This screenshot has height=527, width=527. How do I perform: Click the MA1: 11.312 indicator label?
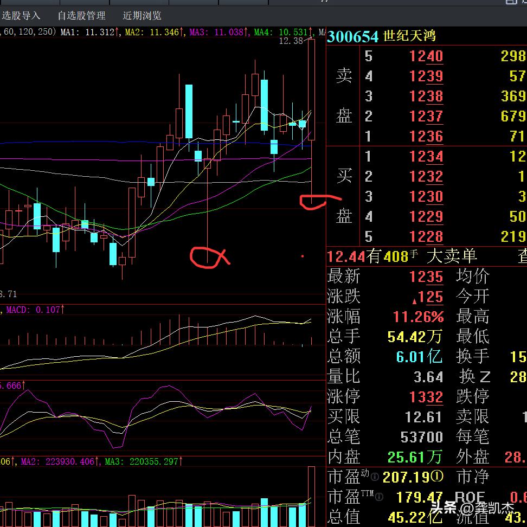tap(89, 33)
